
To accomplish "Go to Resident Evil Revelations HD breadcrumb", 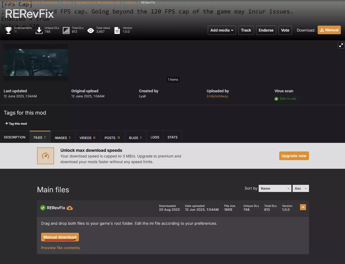I will click(x=98, y=2).
